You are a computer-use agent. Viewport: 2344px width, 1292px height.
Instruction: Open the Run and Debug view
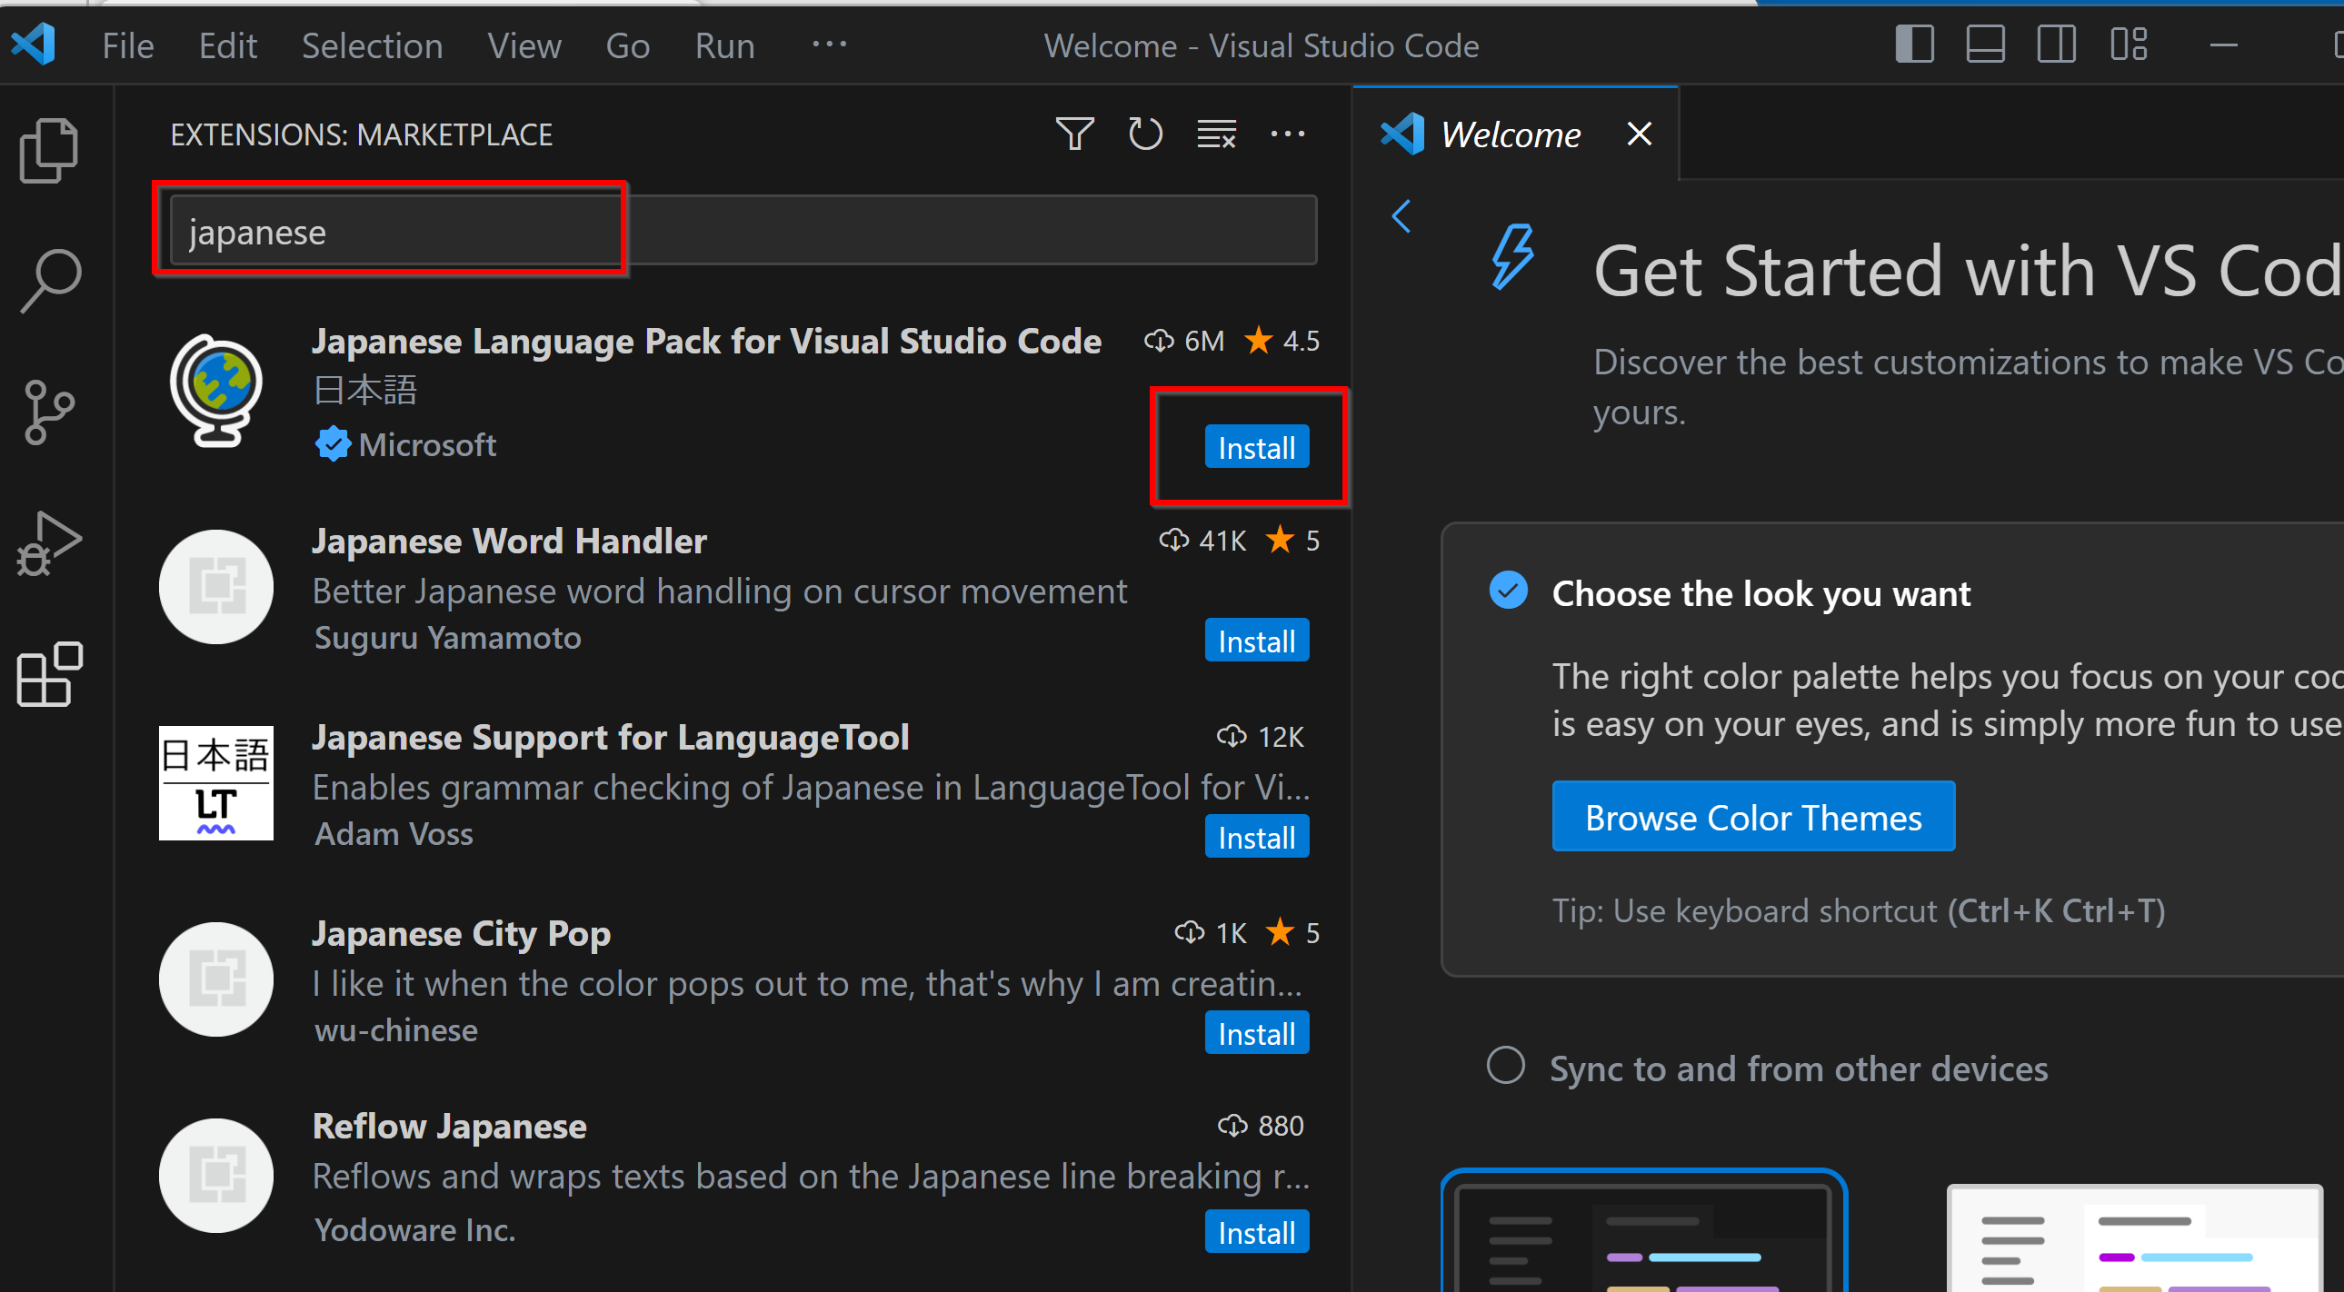pyautogui.click(x=49, y=544)
